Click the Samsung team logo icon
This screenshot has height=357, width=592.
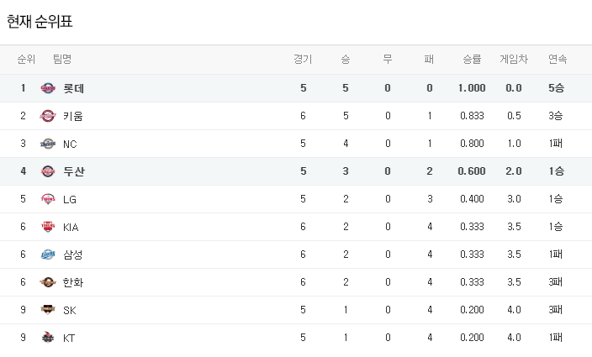pyautogui.click(x=48, y=255)
